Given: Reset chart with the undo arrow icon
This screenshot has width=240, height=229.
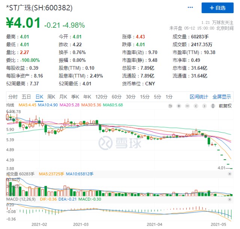Looking at the screenshot, I should (170, 106).
